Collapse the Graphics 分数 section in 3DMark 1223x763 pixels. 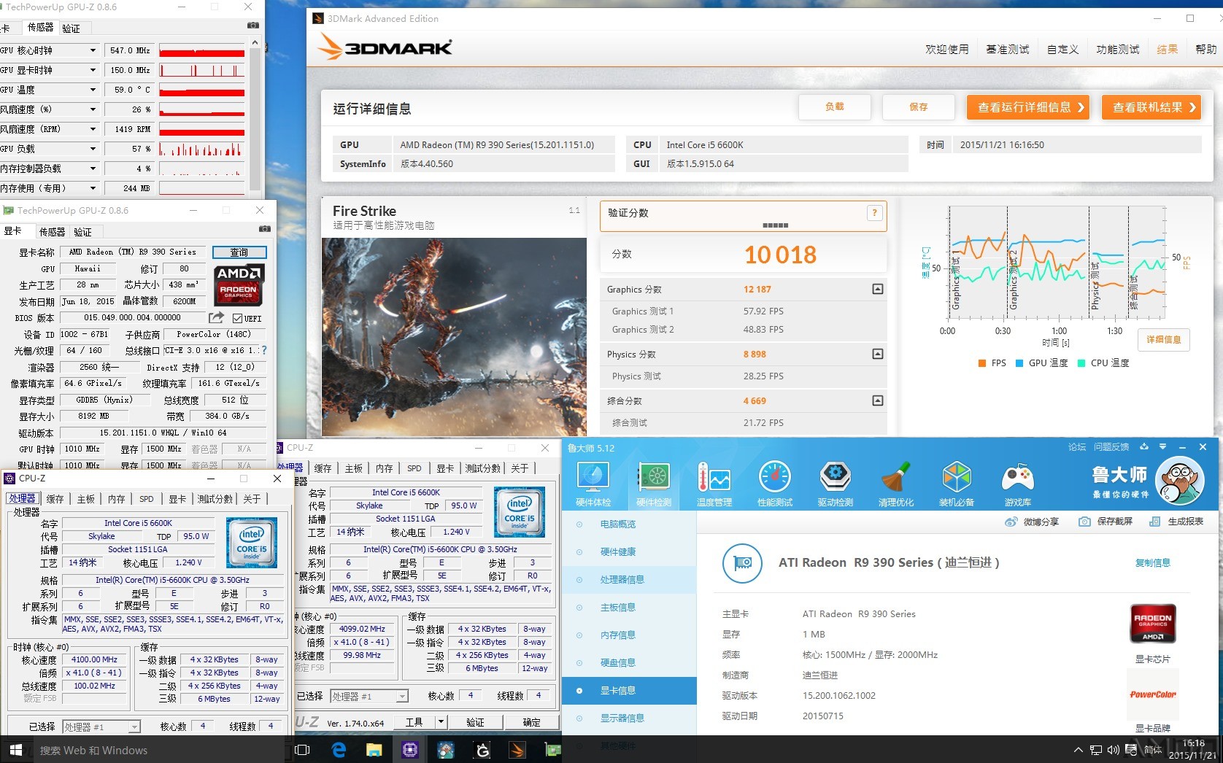pyautogui.click(x=878, y=290)
